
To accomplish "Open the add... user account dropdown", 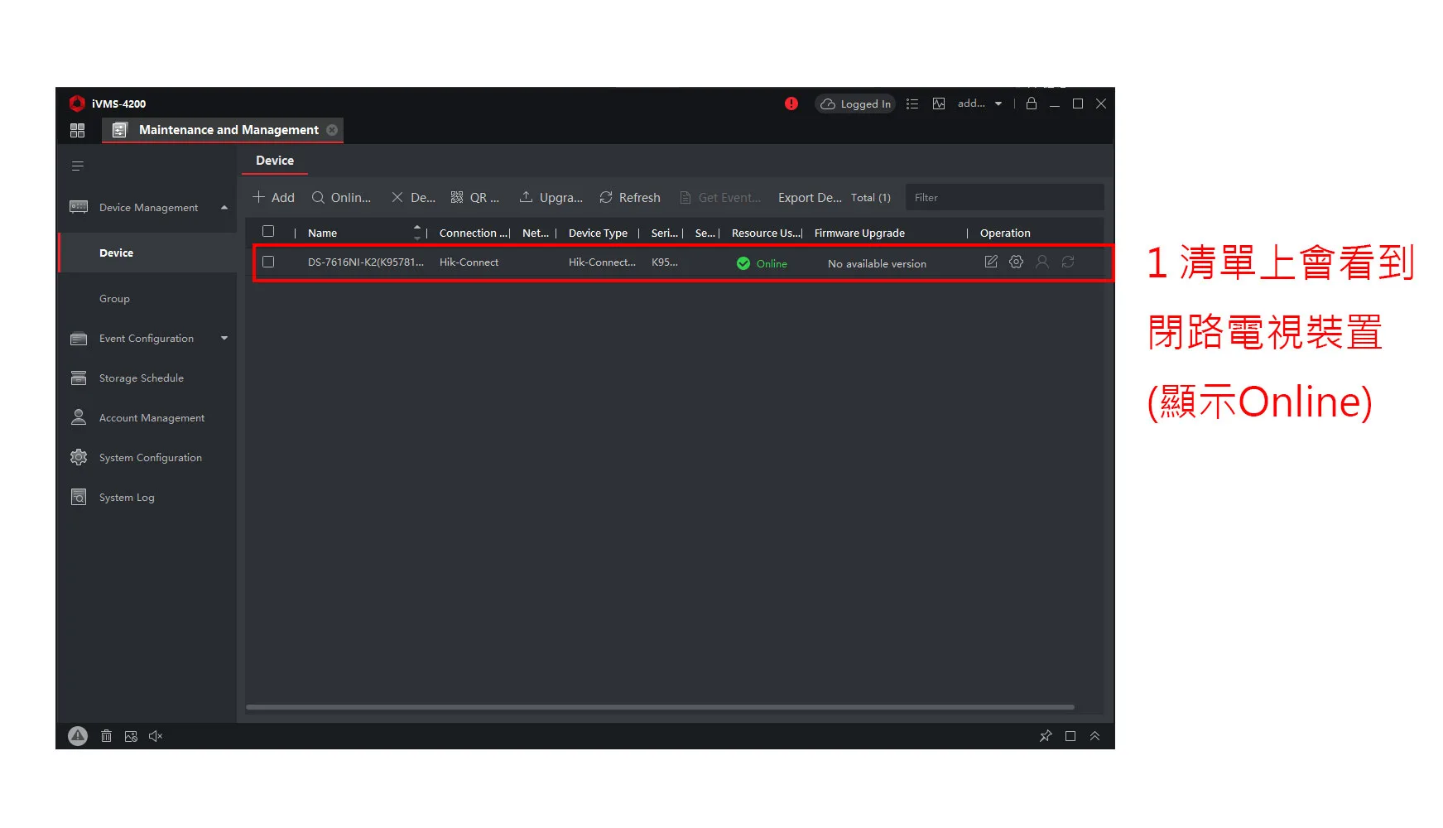I will (x=980, y=103).
